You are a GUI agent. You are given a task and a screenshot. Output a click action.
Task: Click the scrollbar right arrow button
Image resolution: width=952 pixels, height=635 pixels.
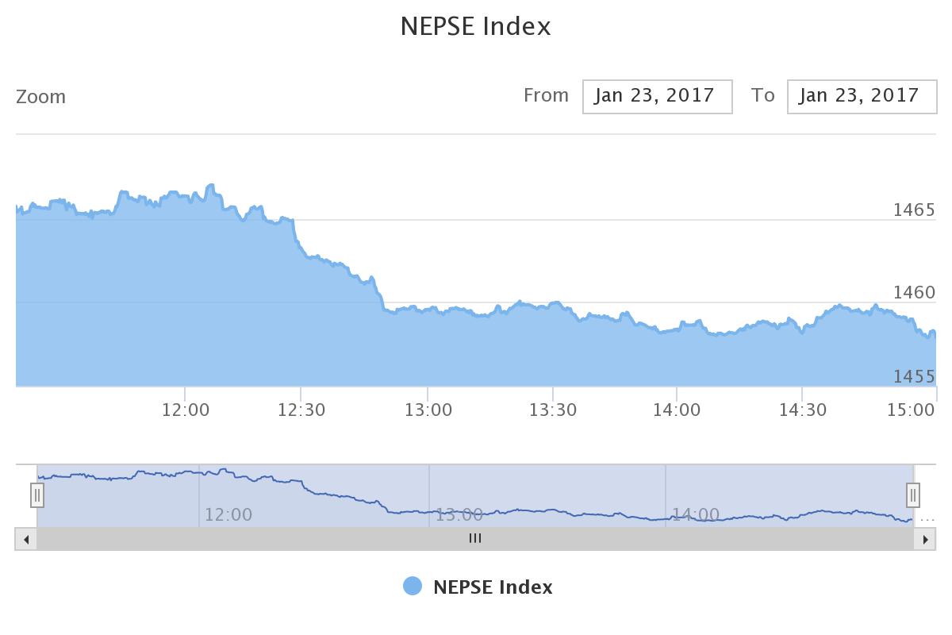925,539
